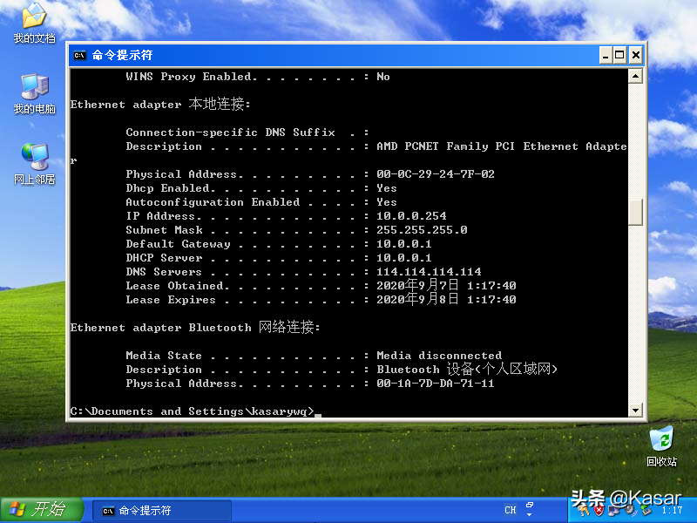
Task: Click the Bluetooth address 00-1A-7D-DA-71-11
Action: (436, 383)
